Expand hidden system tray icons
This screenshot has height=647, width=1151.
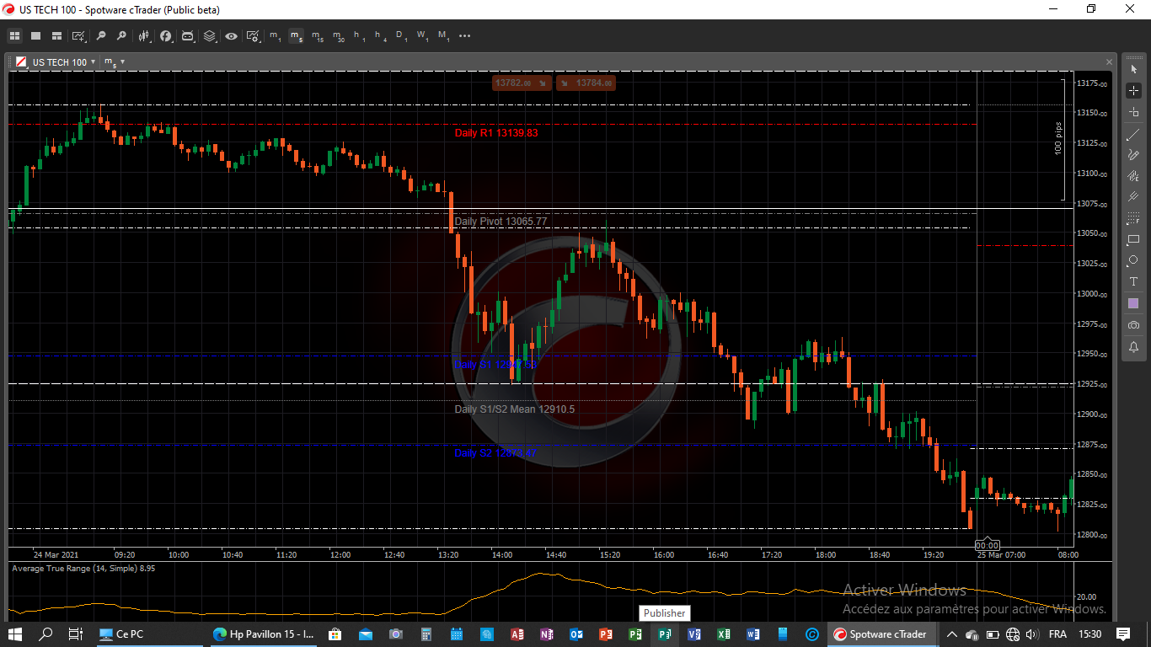click(952, 634)
